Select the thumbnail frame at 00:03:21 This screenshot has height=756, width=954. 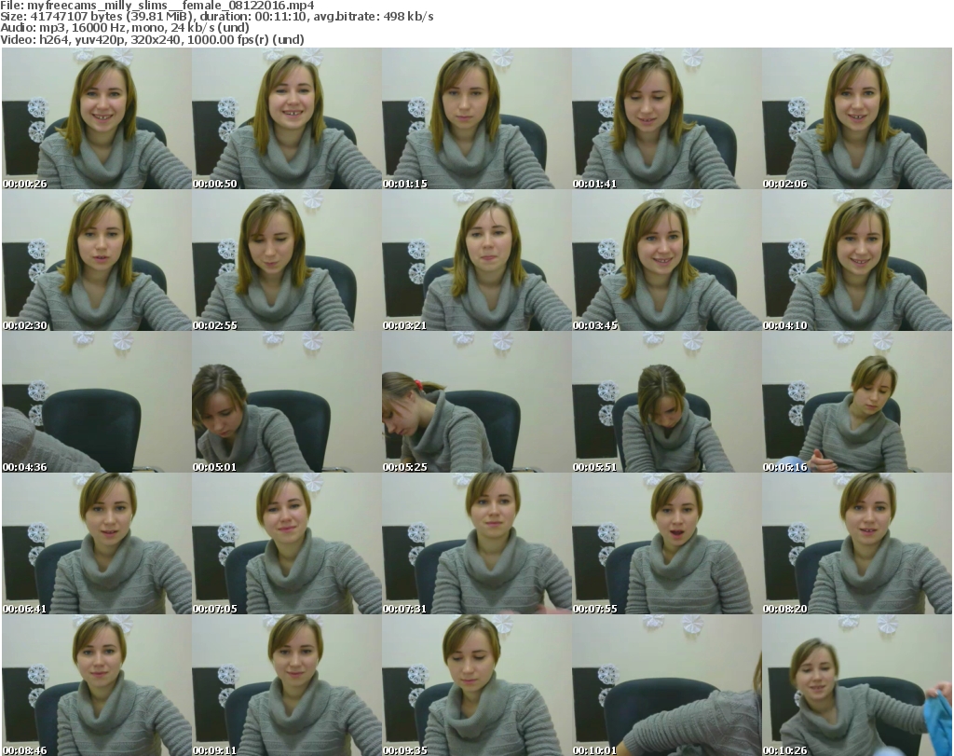click(476, 260)
